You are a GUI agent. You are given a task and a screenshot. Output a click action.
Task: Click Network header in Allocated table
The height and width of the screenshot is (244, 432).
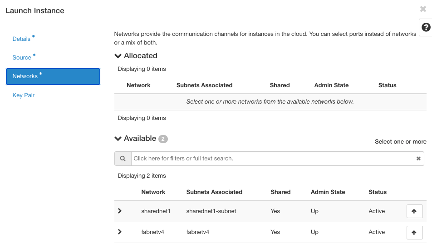(x=138, y=85)
